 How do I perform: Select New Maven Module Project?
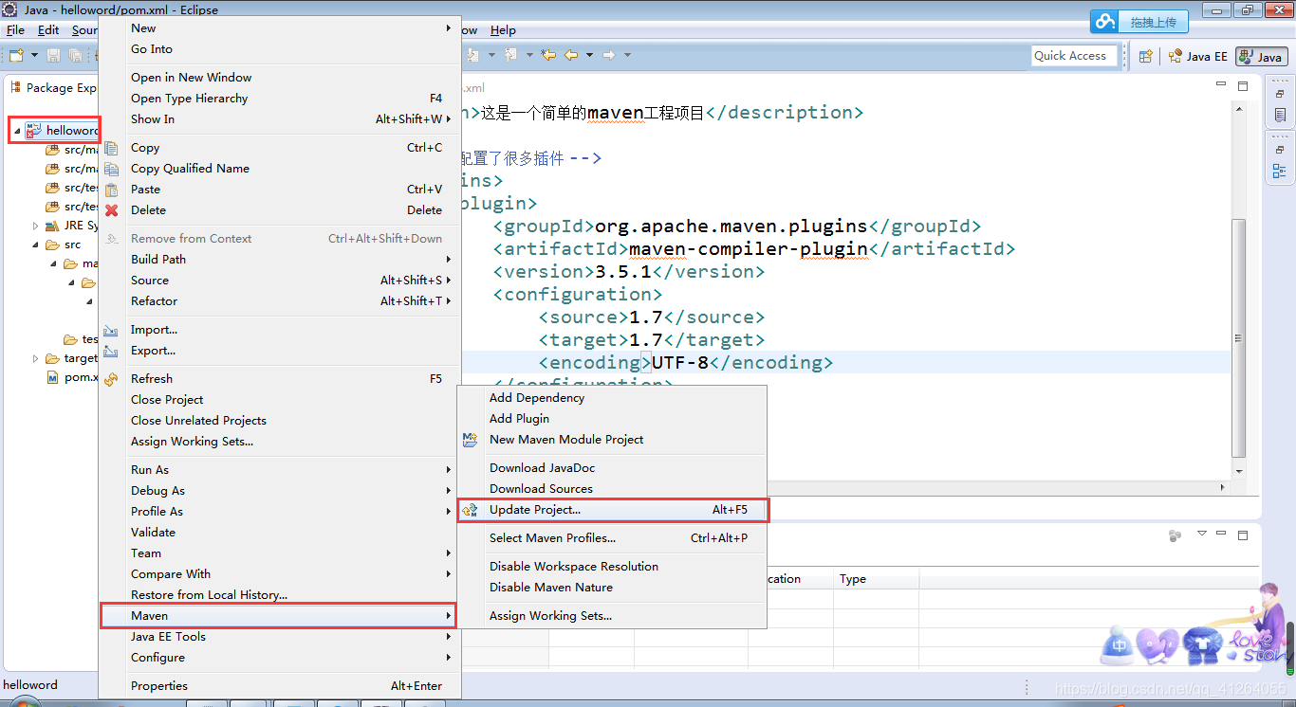pos(612,440)
